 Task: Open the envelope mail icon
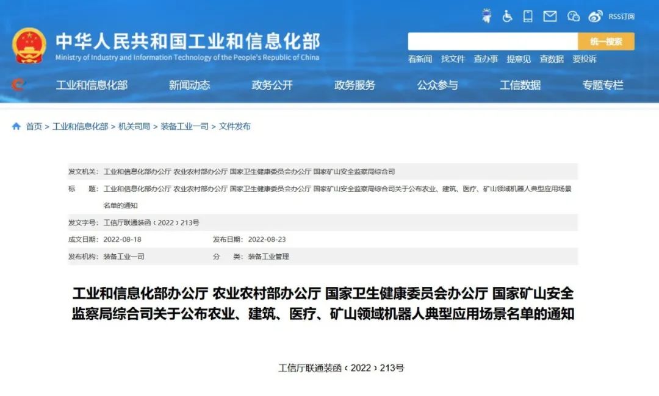point(550,16)
